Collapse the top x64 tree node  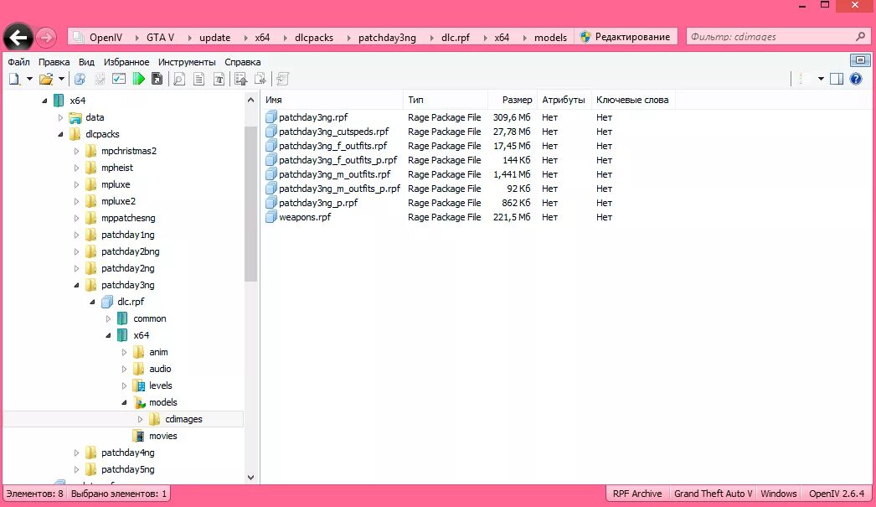[44, 101]
